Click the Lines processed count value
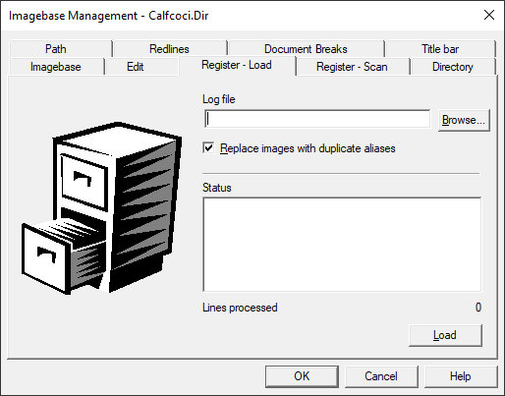 (478, 308)
